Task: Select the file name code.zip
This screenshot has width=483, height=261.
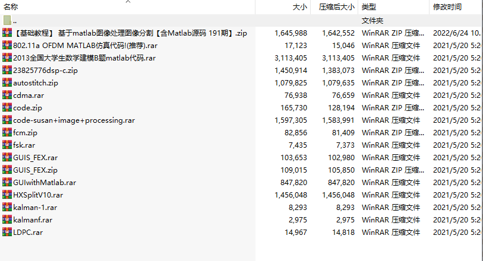Action: (27, 107)
